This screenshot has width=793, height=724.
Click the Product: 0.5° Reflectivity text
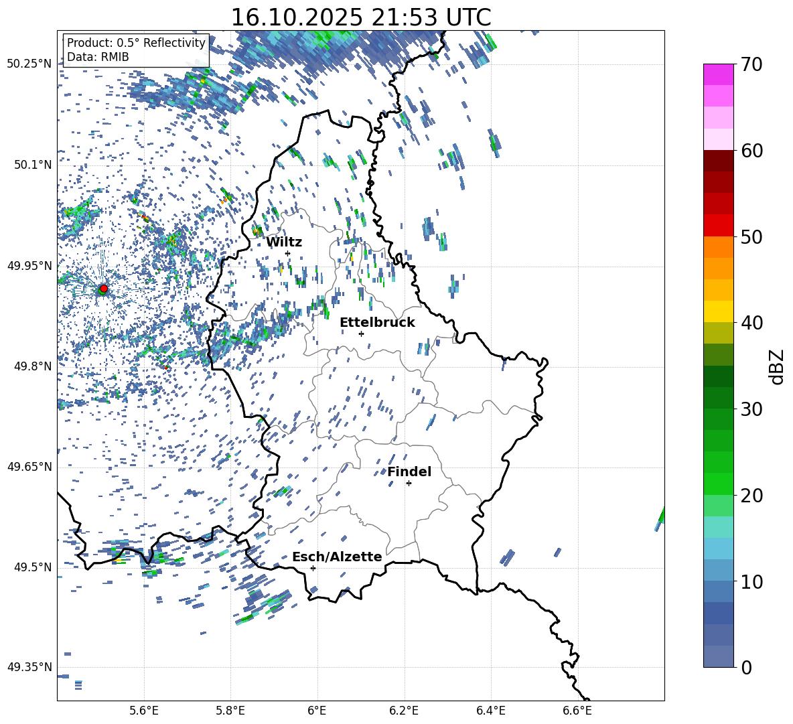coord(136,43)
